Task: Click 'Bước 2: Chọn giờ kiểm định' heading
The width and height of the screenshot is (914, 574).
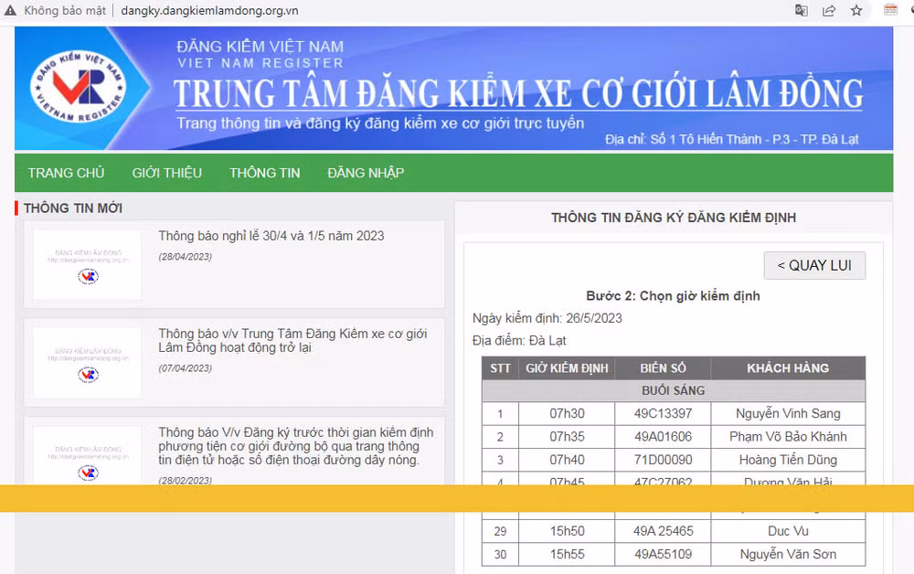Action: coord(673,296)
